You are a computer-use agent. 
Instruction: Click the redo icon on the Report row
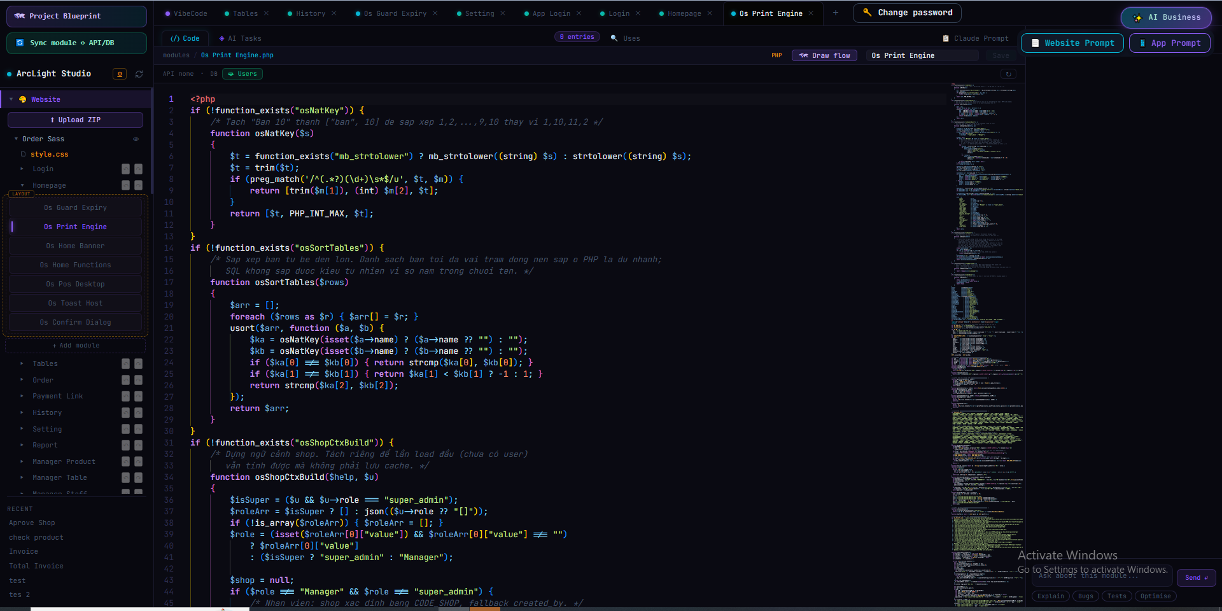[138, 445]
